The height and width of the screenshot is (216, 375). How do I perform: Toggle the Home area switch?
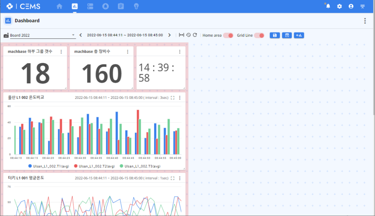[x=228, y=35]
